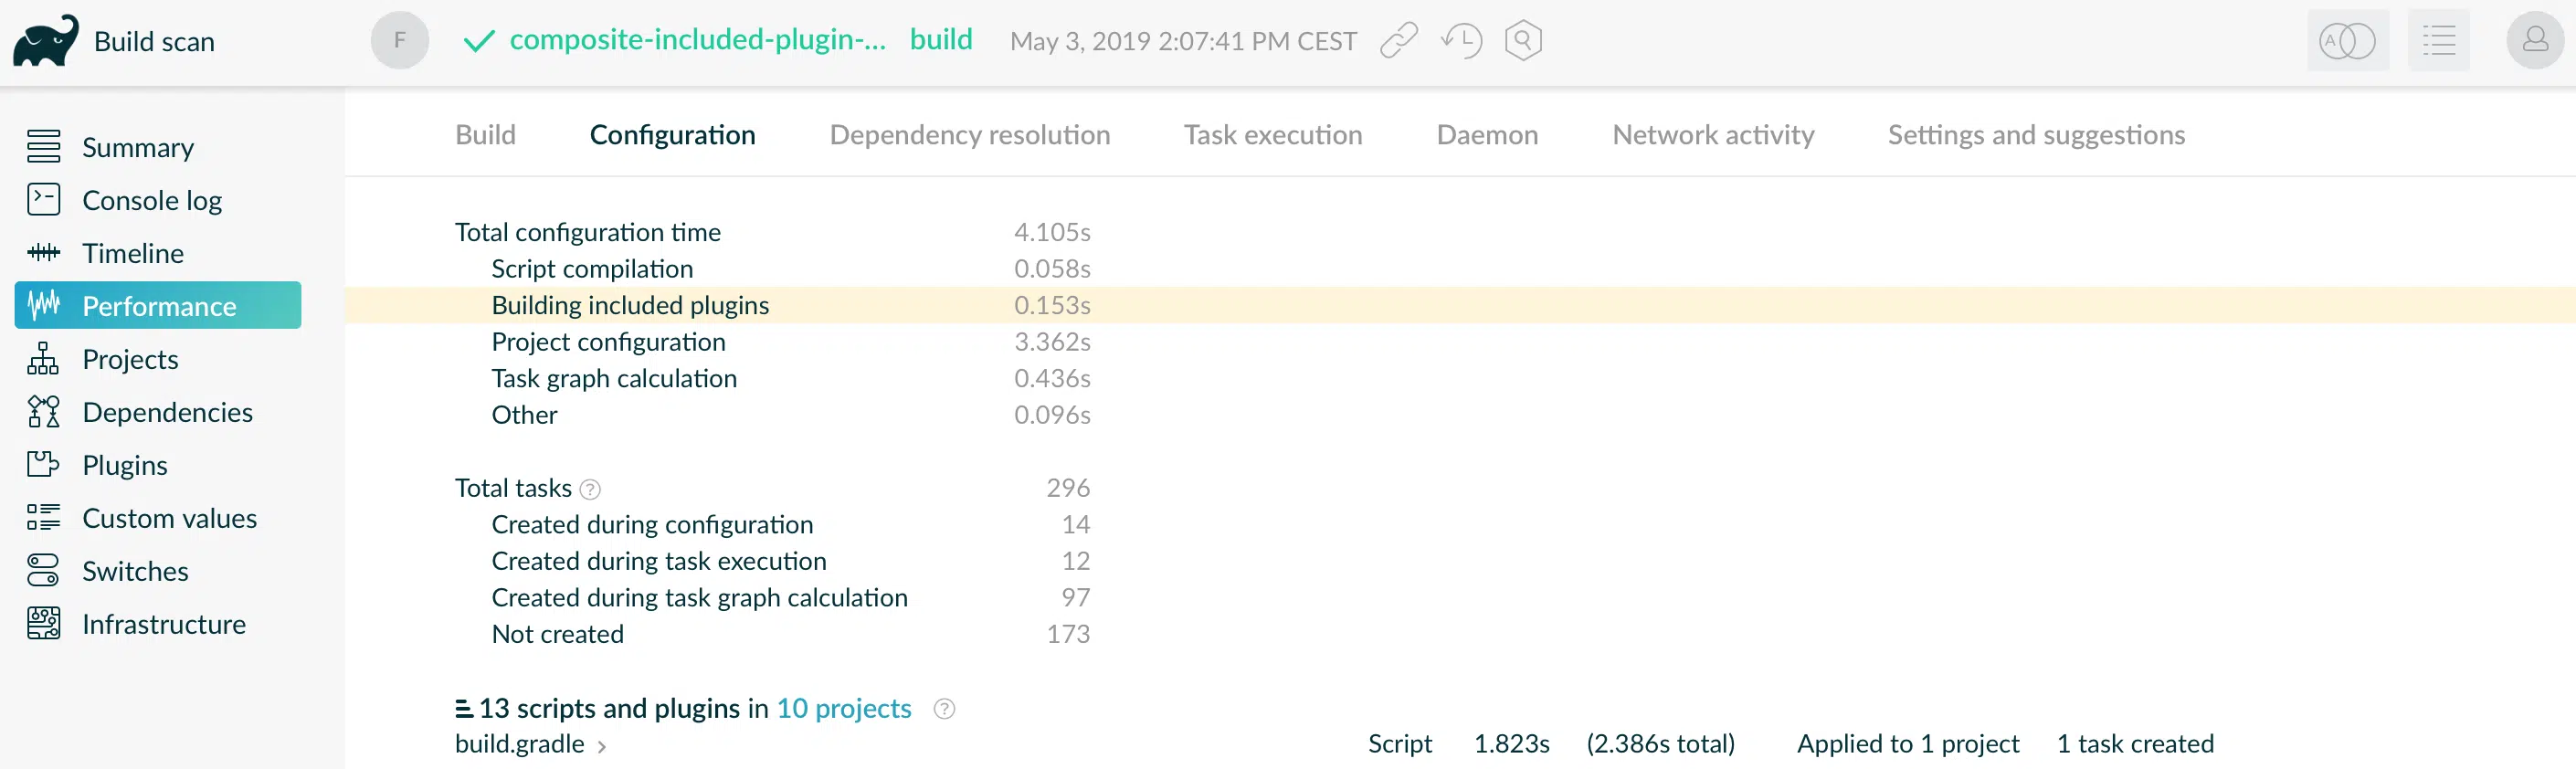Click the scripts and plugins help icon

pyautogui.click(x=944, y=709)
